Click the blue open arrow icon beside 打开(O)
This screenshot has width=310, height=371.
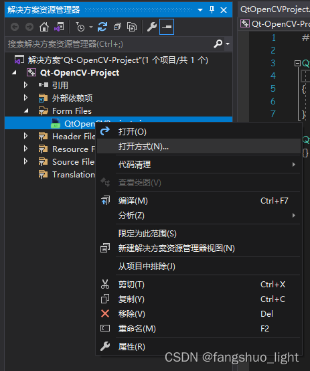(105, 131)
